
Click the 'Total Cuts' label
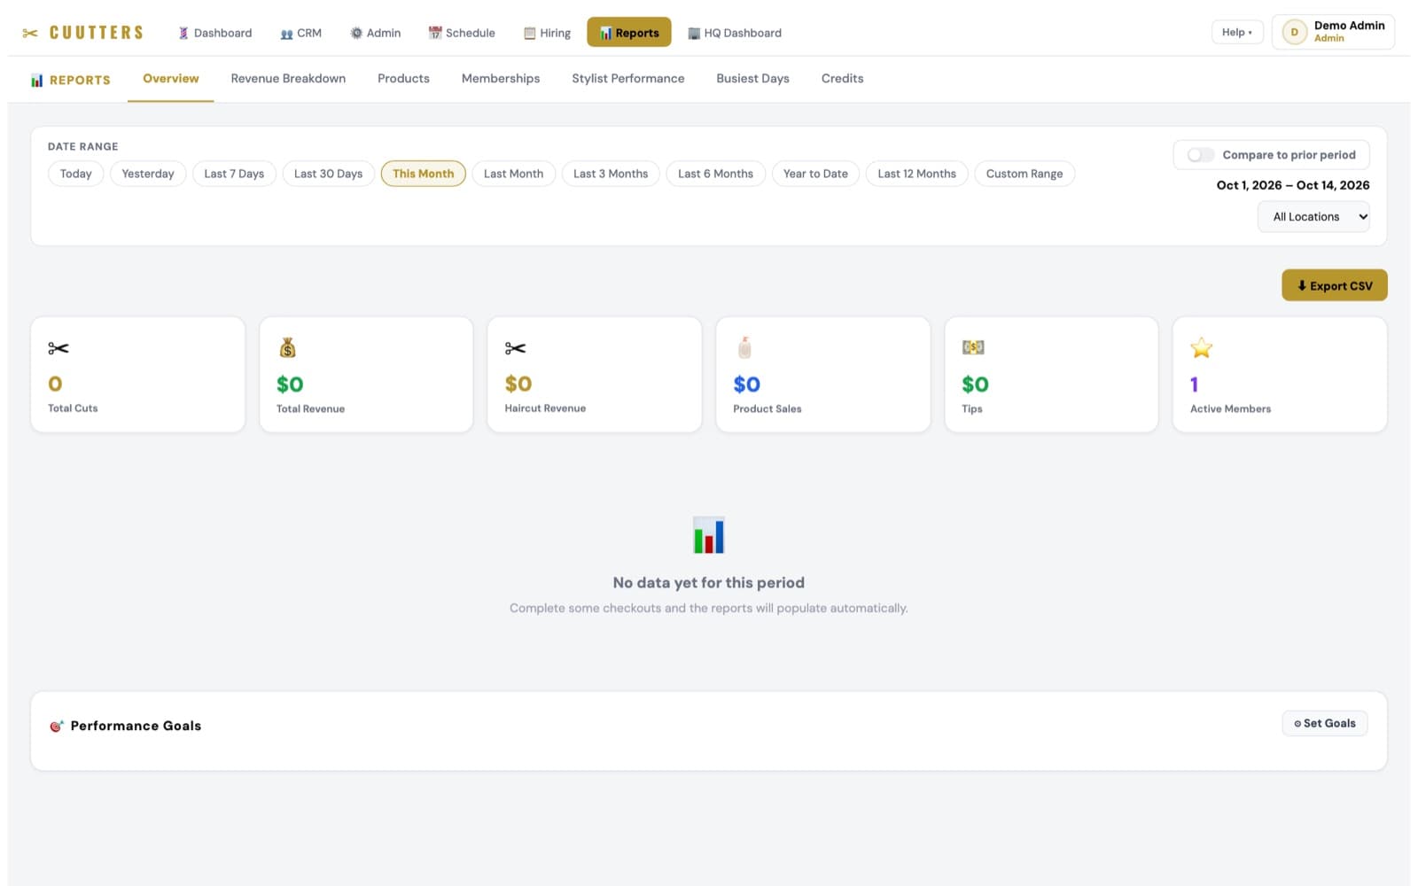pos(73,408)
